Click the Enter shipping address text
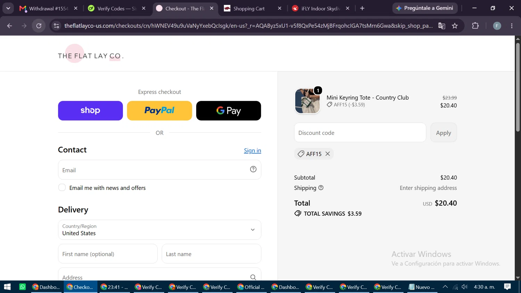The width and height of the screenshot is (521, 293). tap(428, 188)
